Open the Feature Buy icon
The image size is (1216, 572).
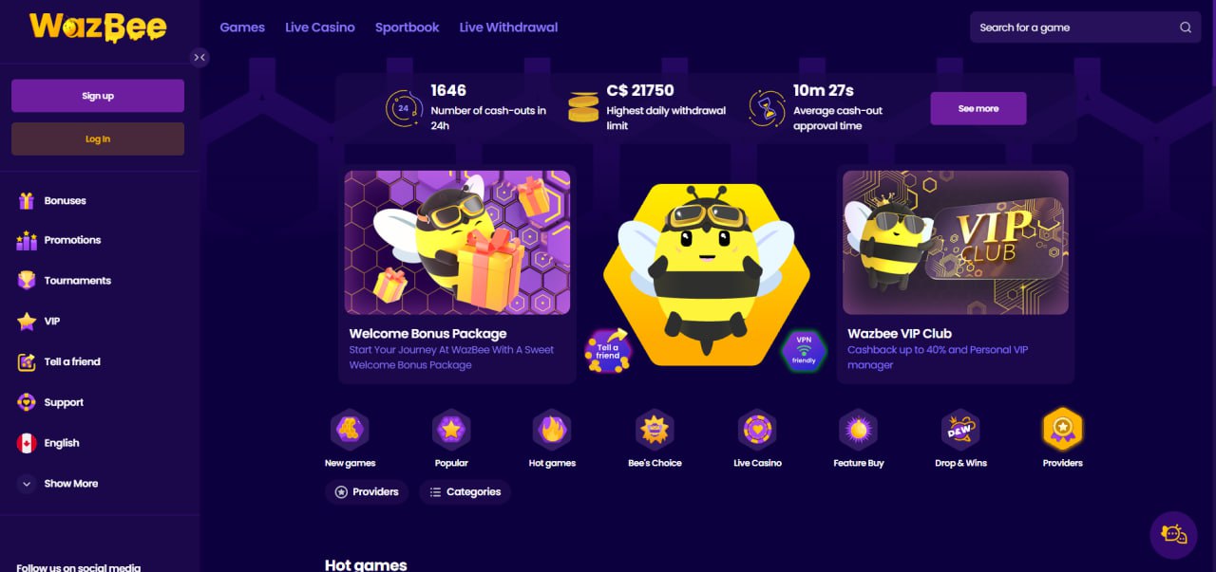(859, 430)
